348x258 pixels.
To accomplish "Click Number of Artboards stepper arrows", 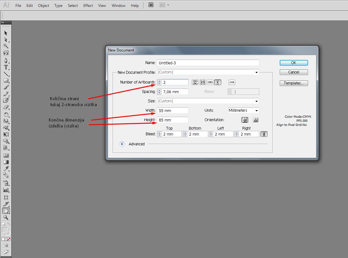I will (x=159, y=82).
